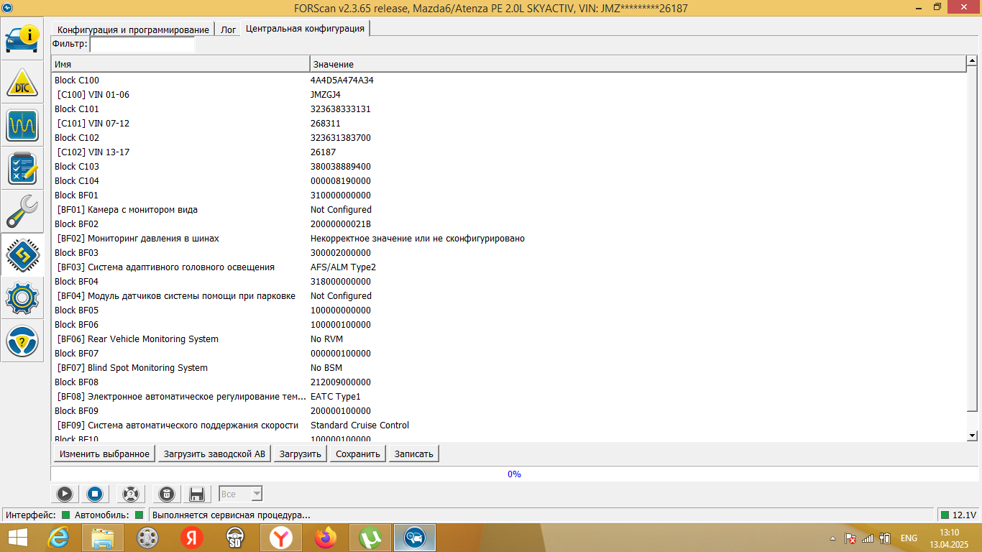This screenshot has height=552, width=982.
Task: Open the tests checklist section
Action: (22, 169)
